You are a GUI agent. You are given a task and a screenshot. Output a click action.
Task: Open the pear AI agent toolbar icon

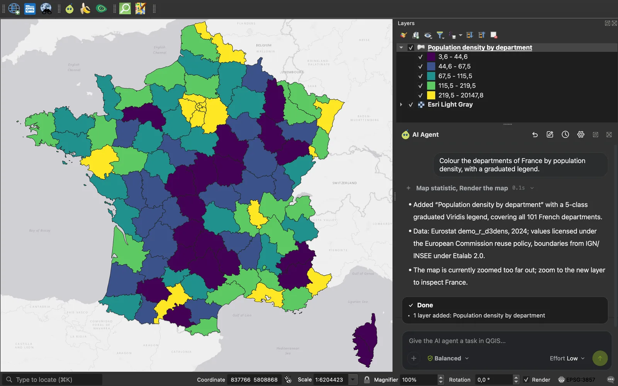[x=70, y=8]
